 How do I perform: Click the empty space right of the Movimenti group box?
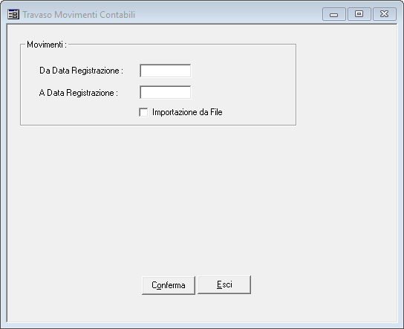coord(347,85)
